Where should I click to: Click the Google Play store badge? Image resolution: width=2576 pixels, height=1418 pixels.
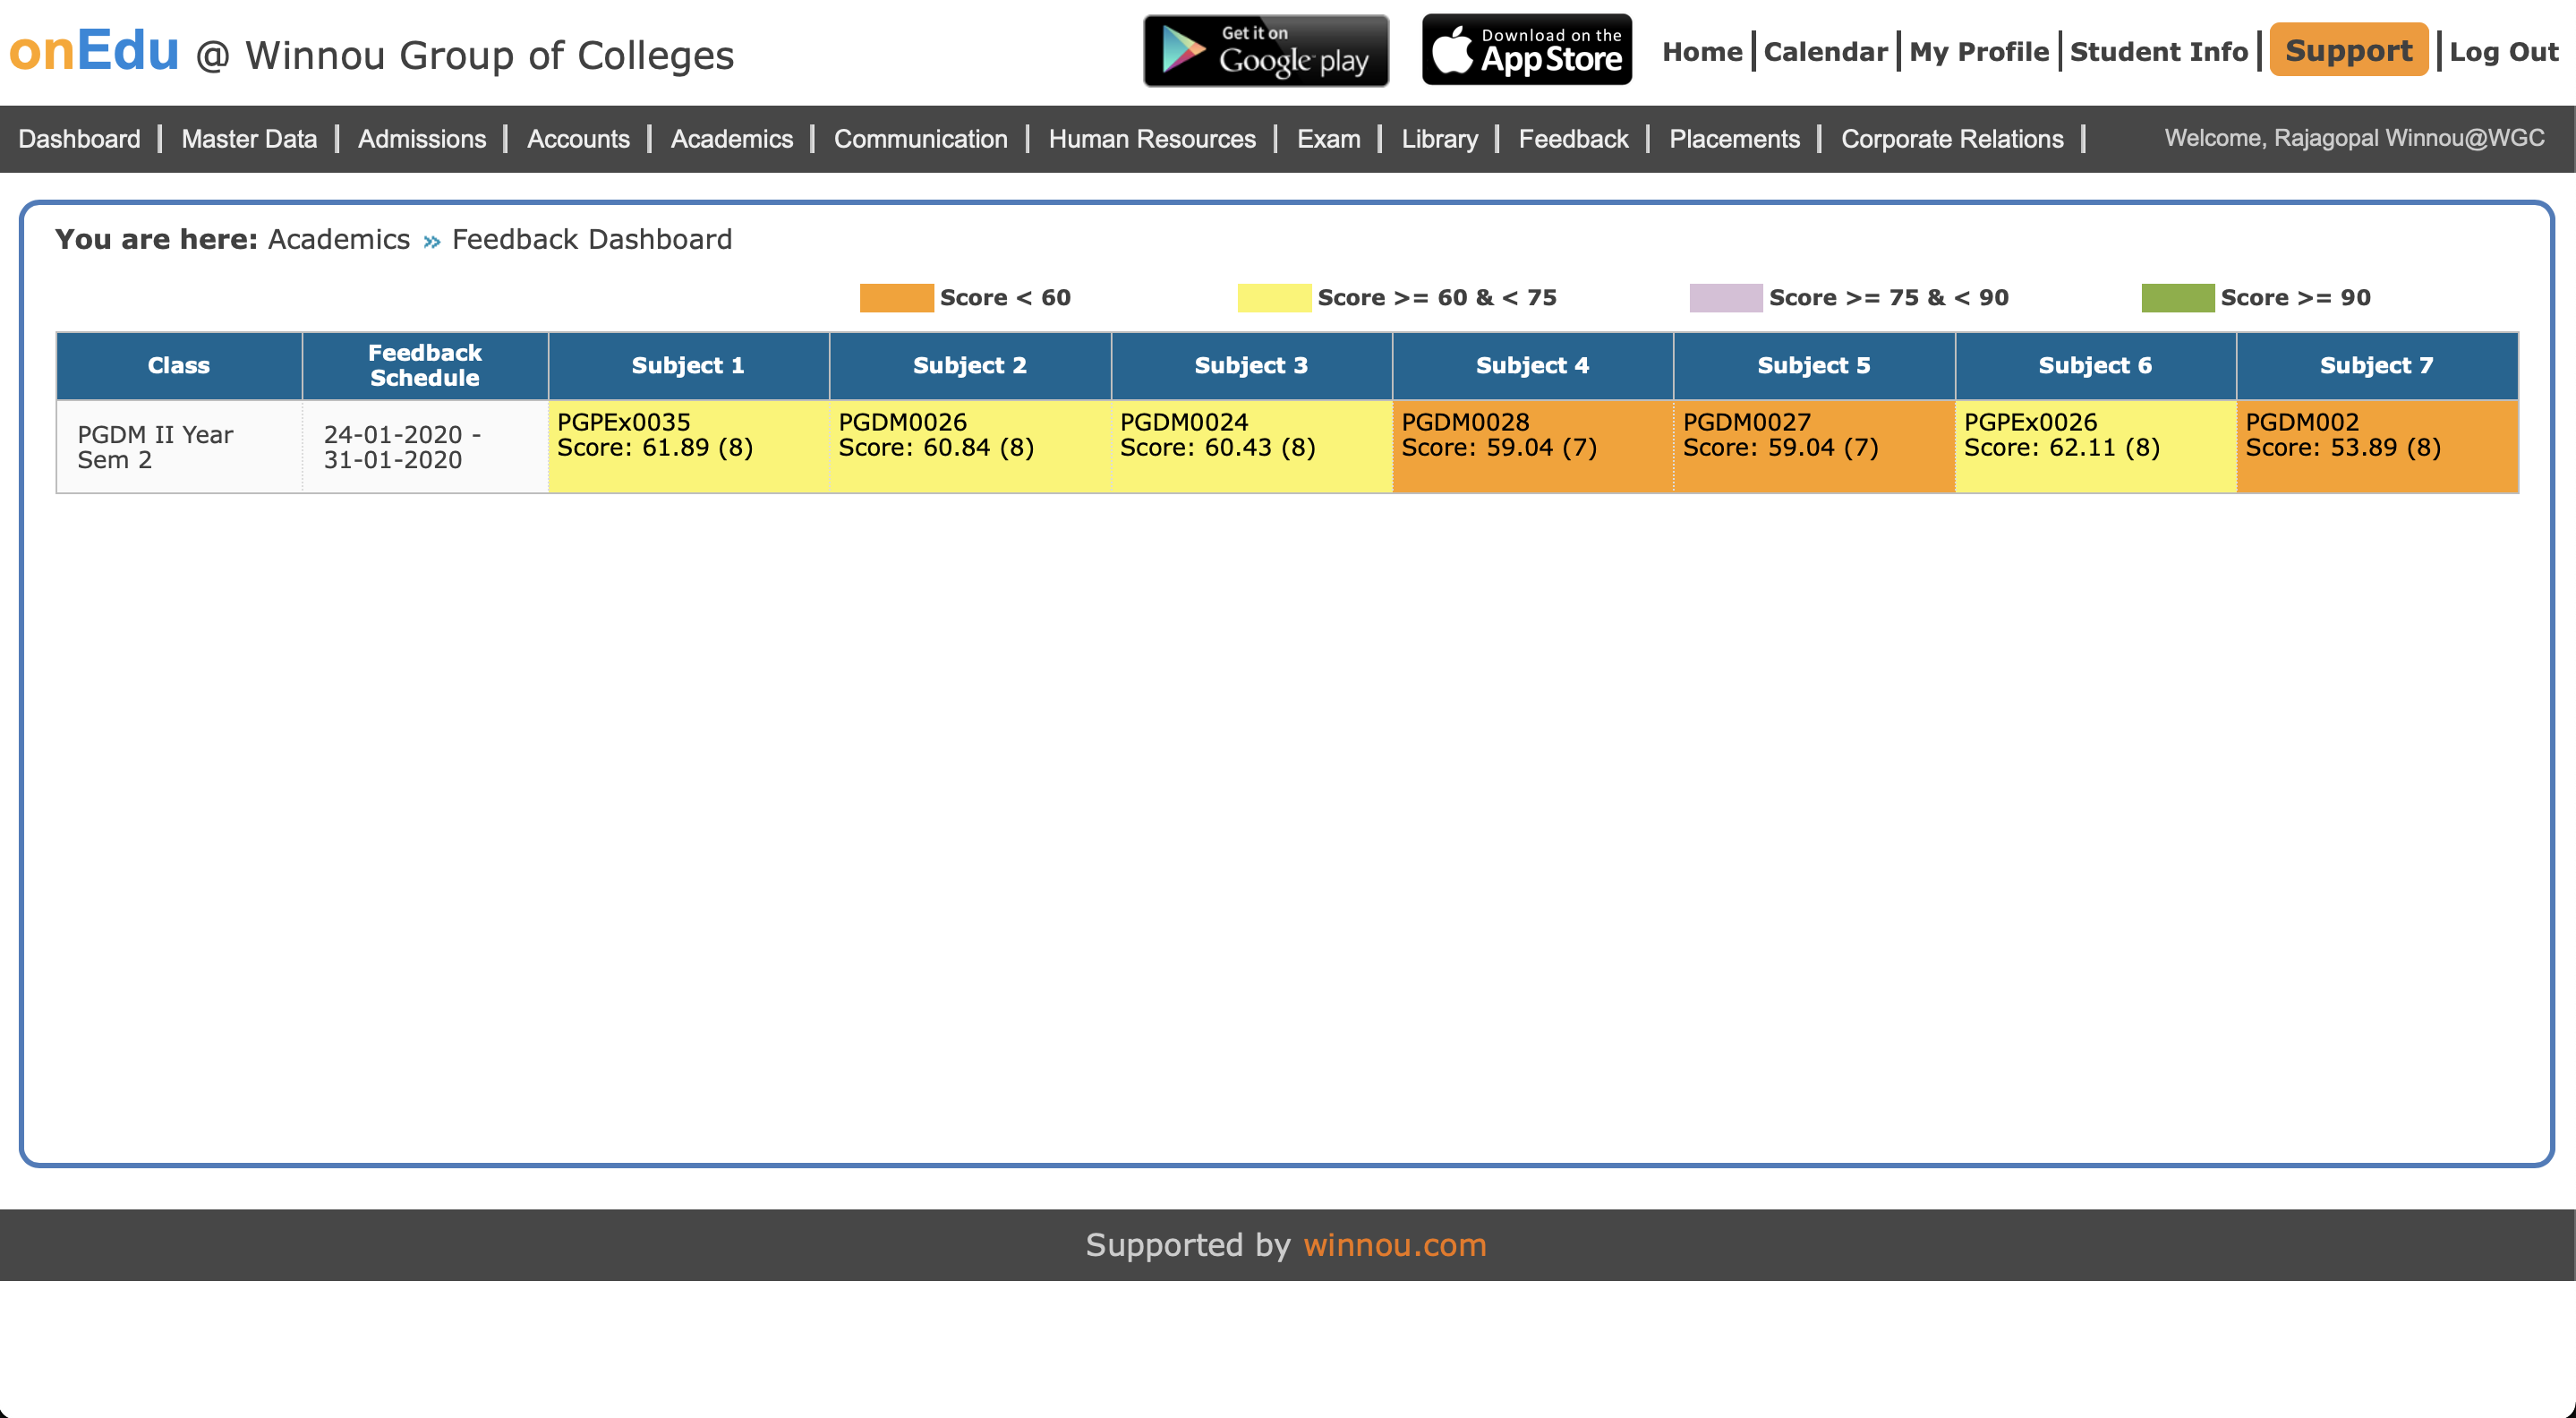tap(1265, 50)
